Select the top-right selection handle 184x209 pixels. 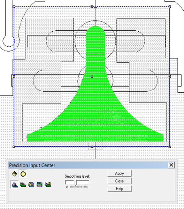170,6
